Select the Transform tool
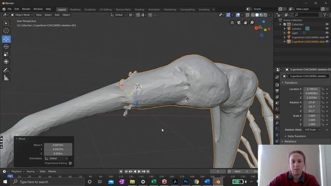Image resolution: width=331 pixels, height=186 pixels. 6,61
